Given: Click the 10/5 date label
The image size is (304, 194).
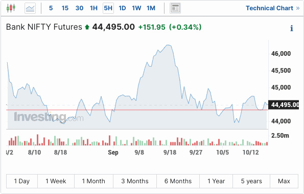Looking at the screenshot, I should point(222,153).
